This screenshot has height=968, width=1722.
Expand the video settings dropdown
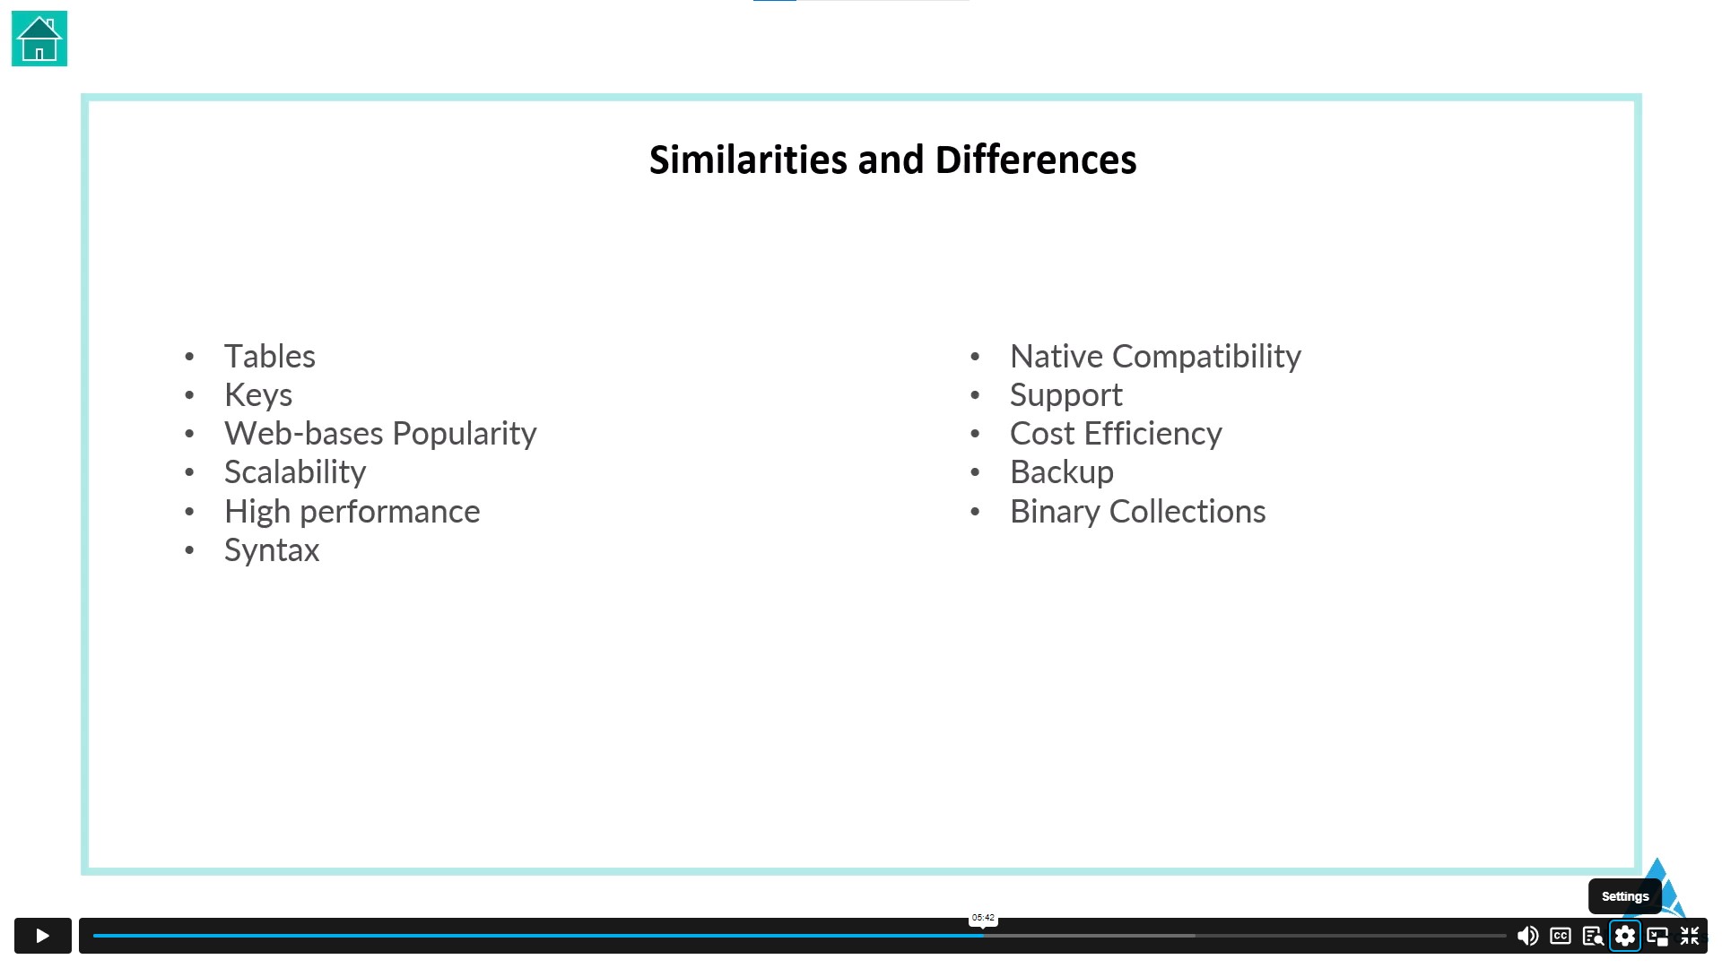[1626, 936]
